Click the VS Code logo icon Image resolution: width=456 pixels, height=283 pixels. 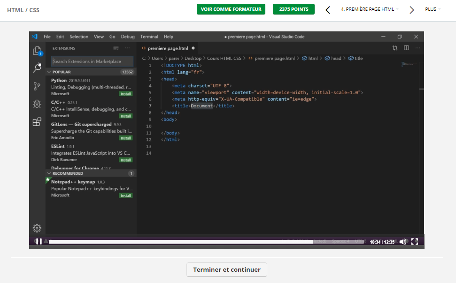pos(35,37)
